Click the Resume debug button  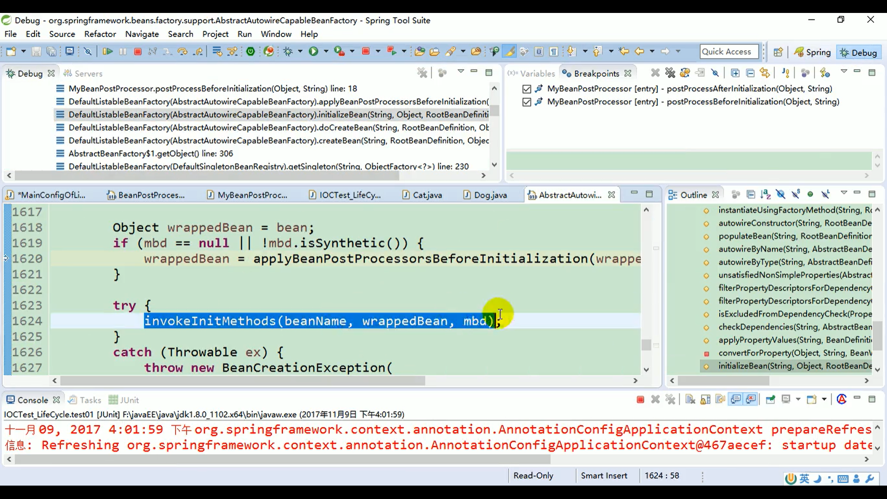click(x=107, y=52)
